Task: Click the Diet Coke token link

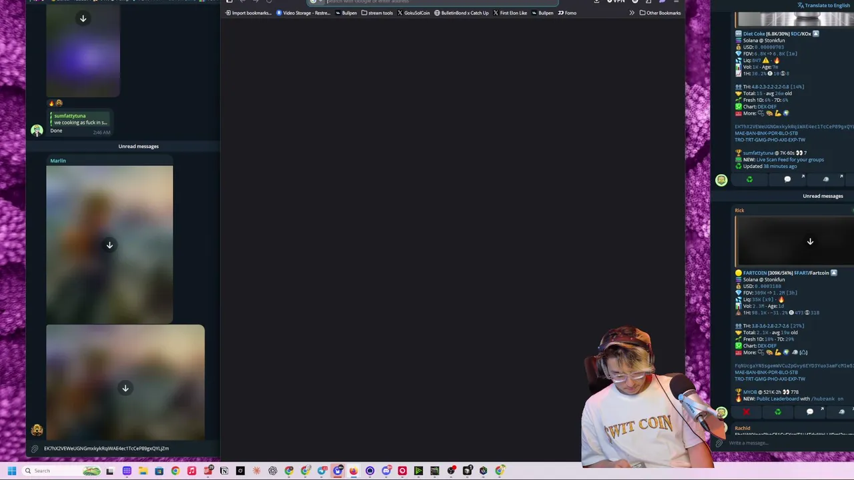Action: click(754, 34)
